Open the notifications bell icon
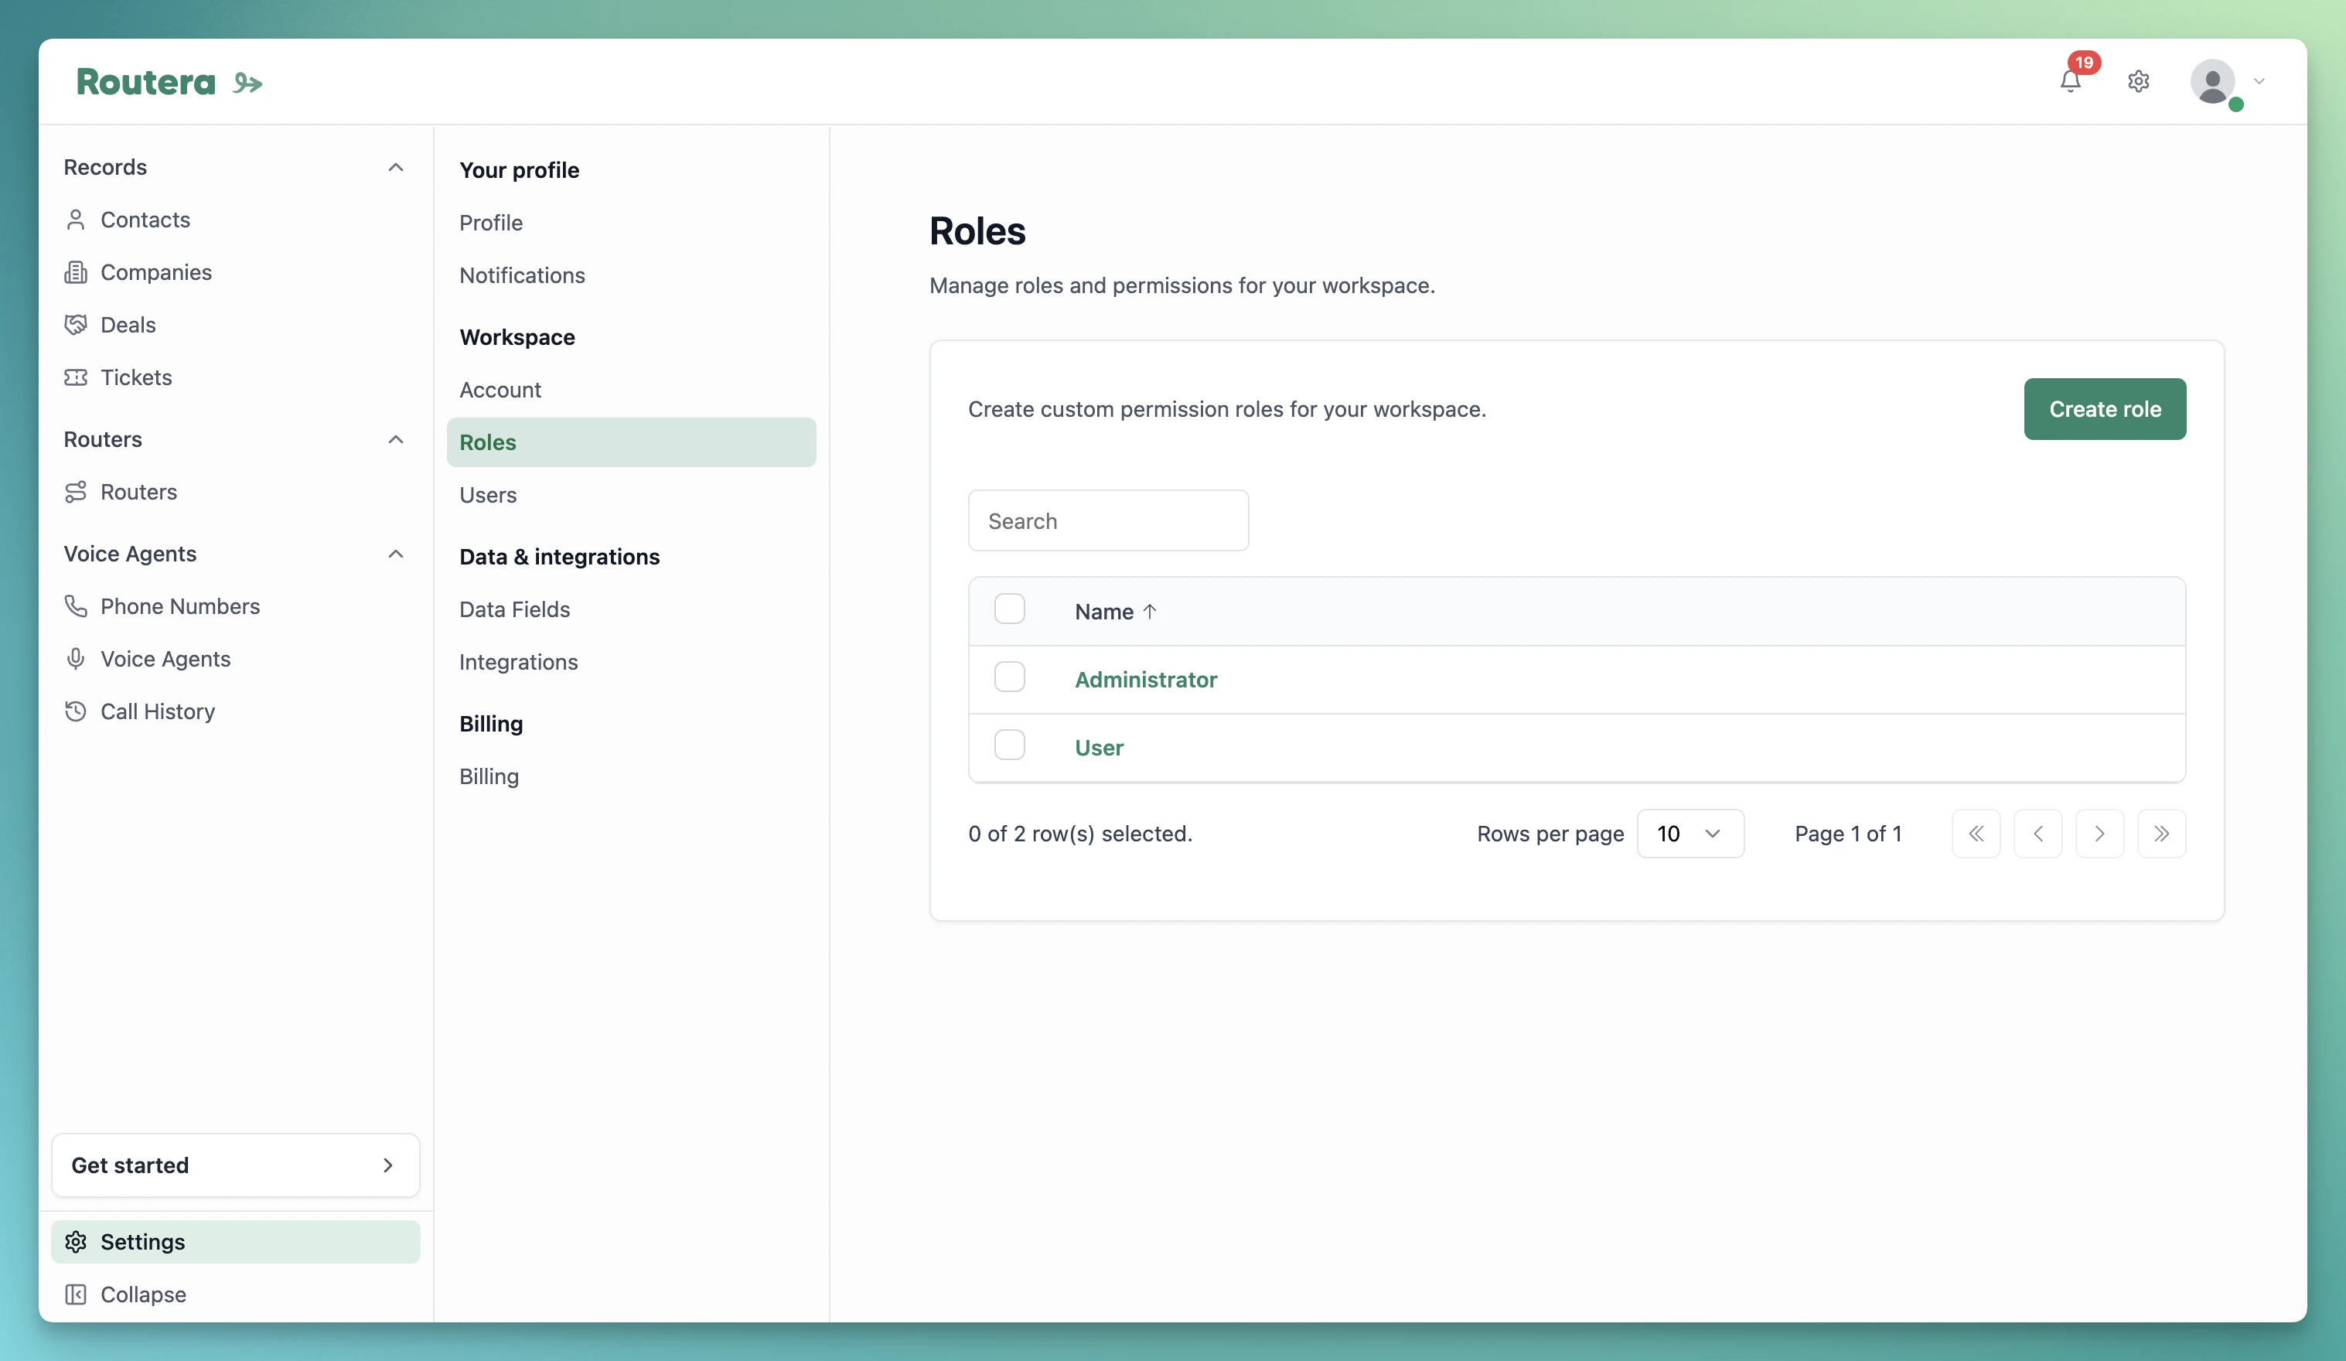Image resolution: width=2346 pixels, height=1361 pixels. point(2069,82)
